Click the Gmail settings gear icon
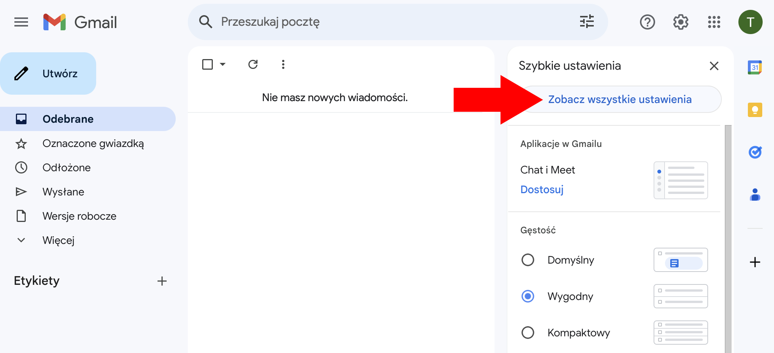 (680, 22)
